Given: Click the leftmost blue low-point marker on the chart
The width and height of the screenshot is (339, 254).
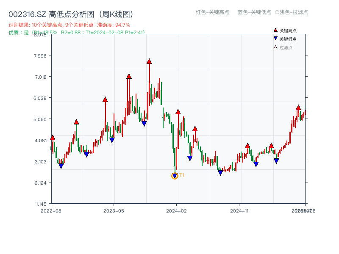Looking at the screenshot, I should tap(61, 166).
